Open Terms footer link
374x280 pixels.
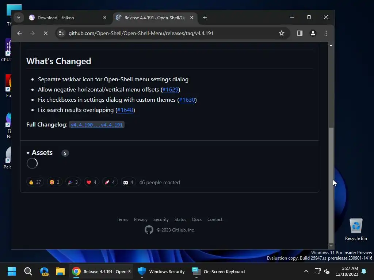tap(122, 219)
